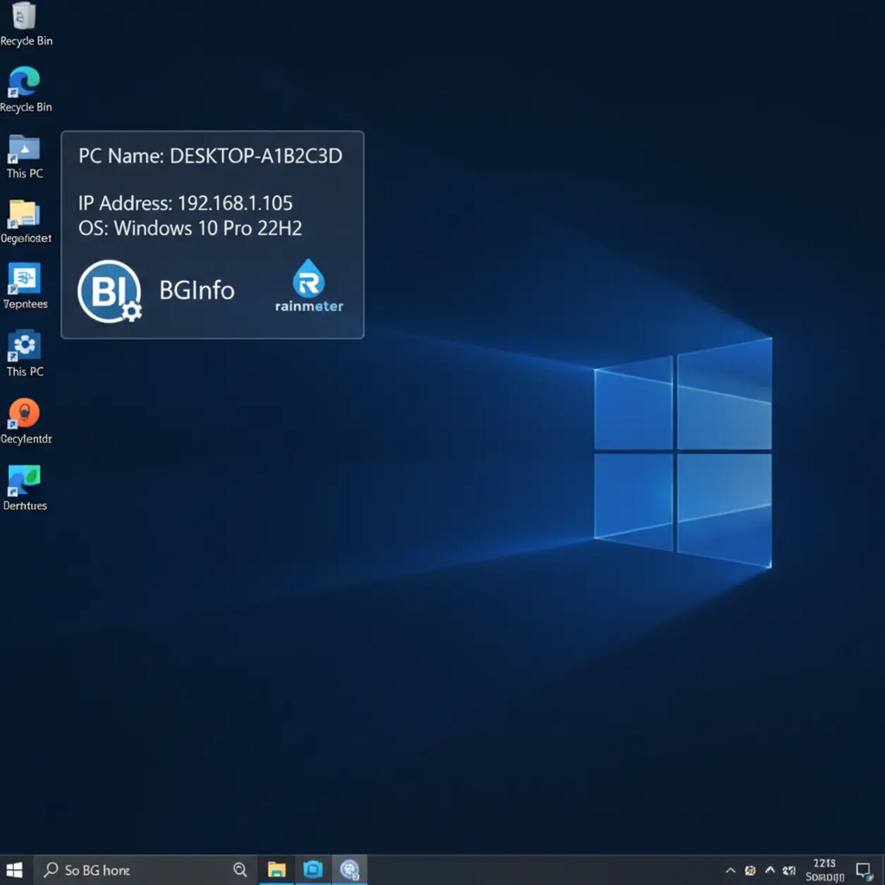
Task: Open the taskbar clock and date
Action: (x=825, y=870)
